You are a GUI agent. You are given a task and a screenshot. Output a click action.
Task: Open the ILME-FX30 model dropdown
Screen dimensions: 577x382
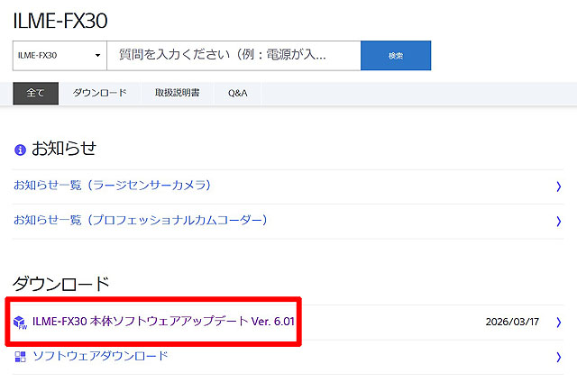click(x=60, y=56)
